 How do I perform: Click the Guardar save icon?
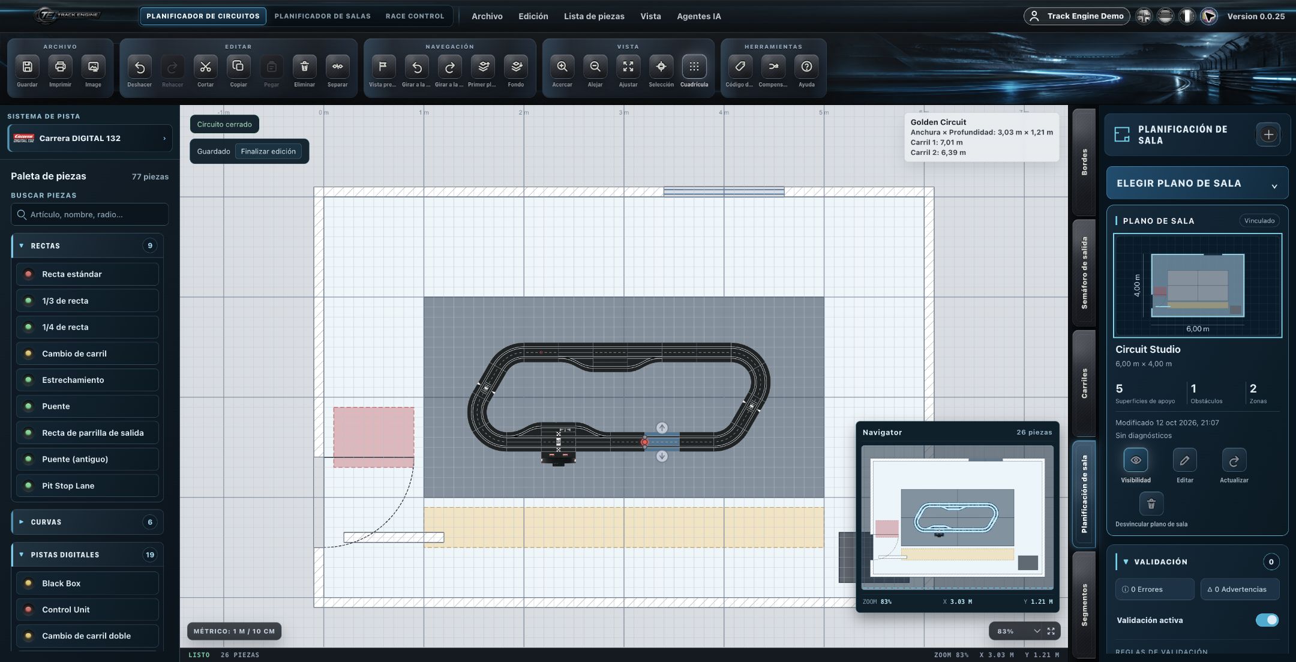[27, 67]
